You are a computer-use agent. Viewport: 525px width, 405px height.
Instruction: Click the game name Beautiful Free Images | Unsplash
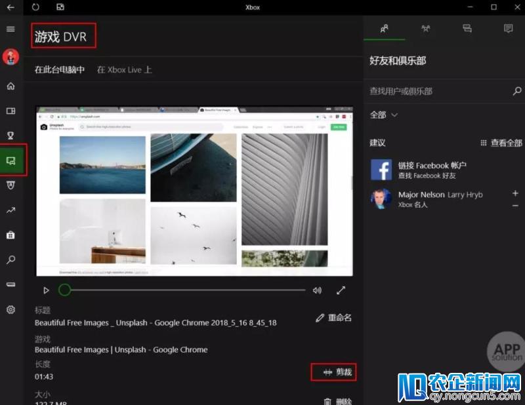point(121,350)
